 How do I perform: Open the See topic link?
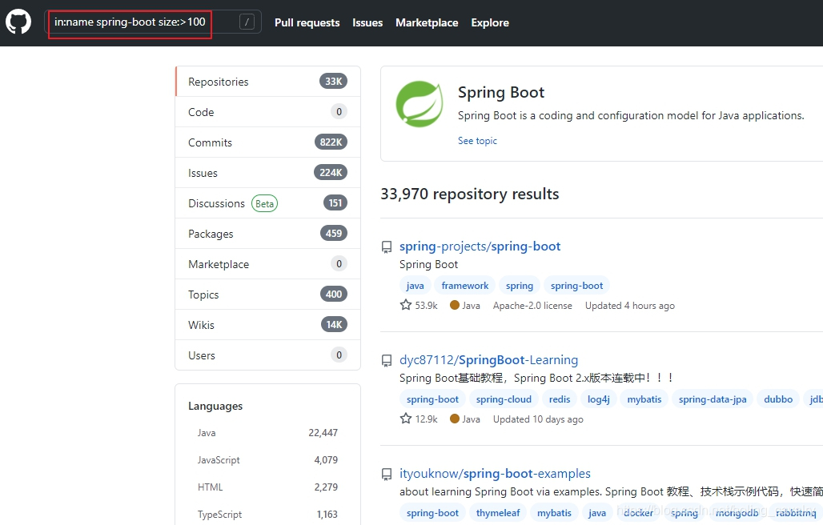click(477, 140)
